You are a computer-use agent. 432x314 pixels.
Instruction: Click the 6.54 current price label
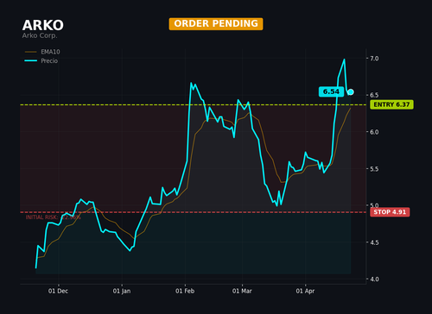(x=331, y=91)
